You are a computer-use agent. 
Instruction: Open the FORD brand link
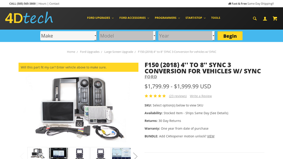coord(151,77)
